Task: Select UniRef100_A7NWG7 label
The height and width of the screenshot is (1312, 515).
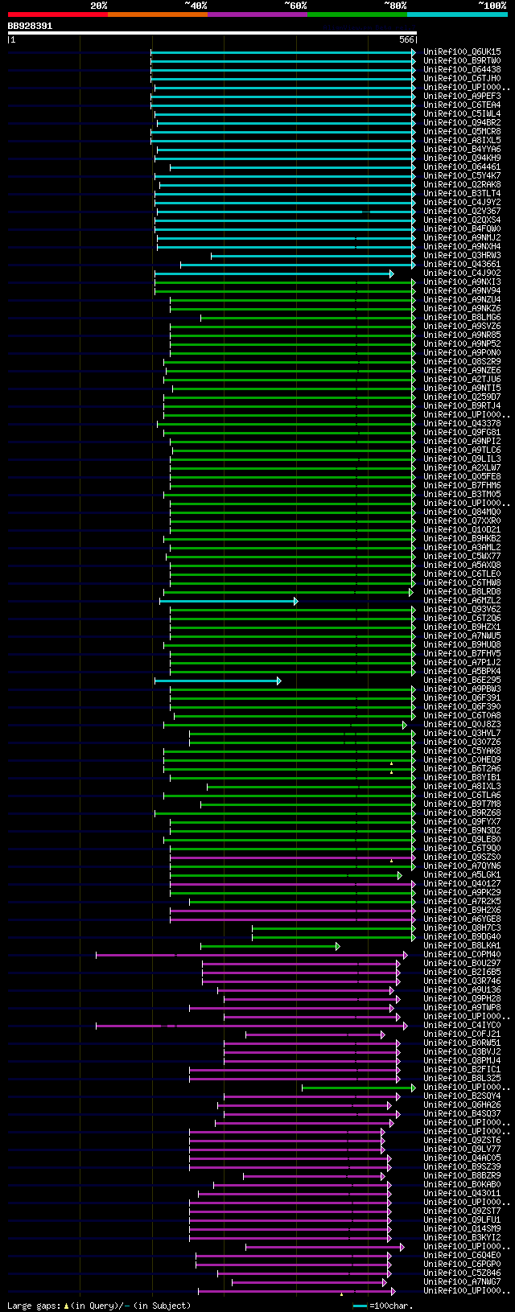Action: [462, 1282]
